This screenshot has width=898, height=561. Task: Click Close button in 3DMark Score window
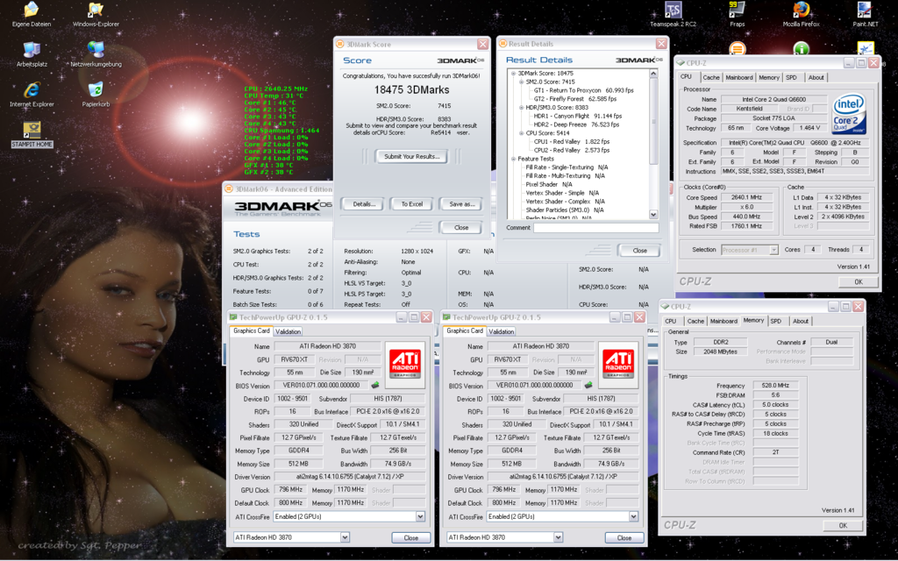(461, 227)
